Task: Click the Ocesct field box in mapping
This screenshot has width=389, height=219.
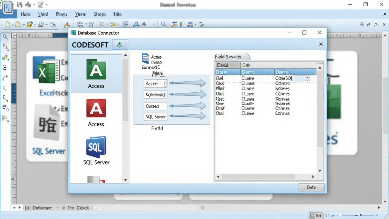Action: click(155, 106)
